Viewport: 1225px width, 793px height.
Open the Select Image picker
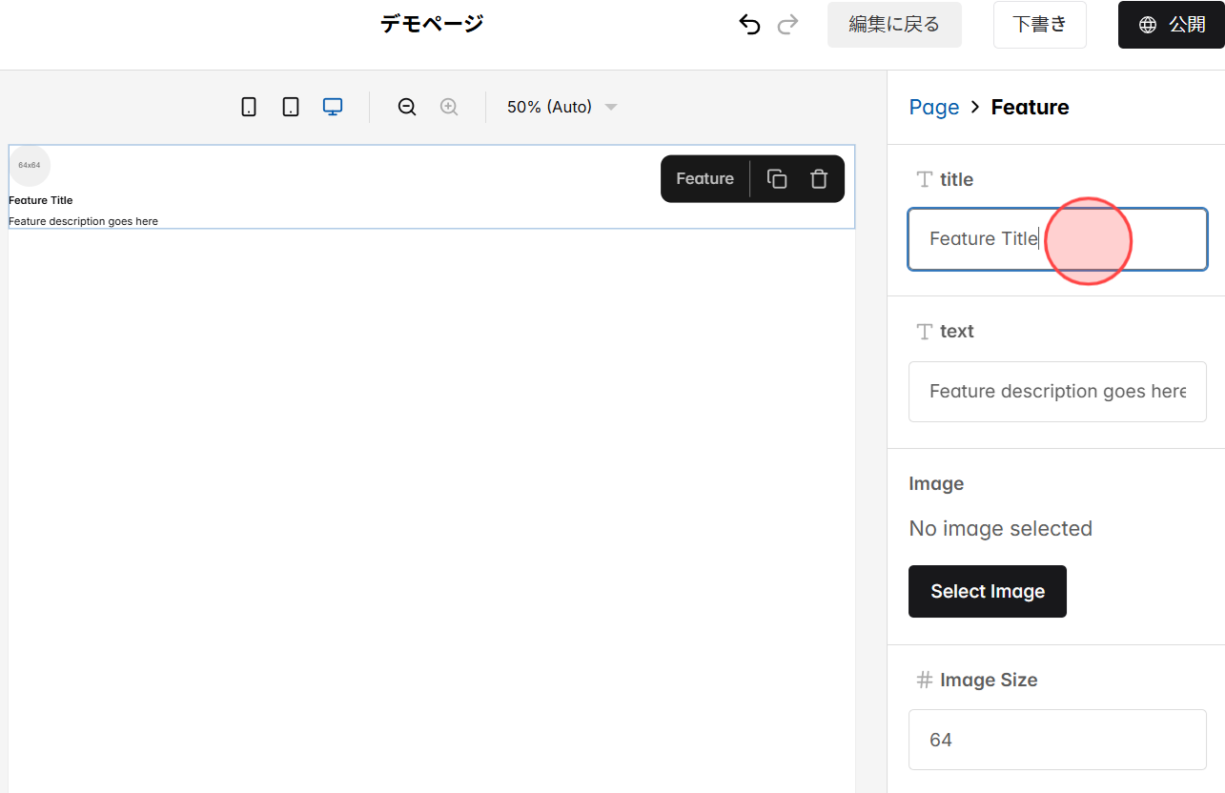click(x=987, y=591)
